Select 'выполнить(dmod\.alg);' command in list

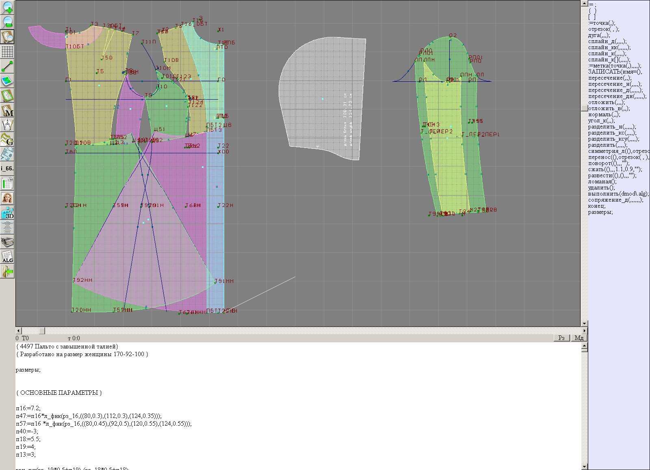(x=618, y=194)
